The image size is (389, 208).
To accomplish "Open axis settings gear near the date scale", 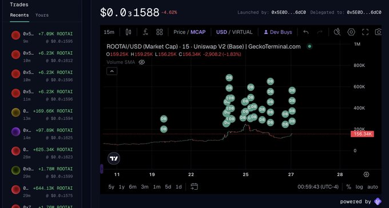I will 366,174.
